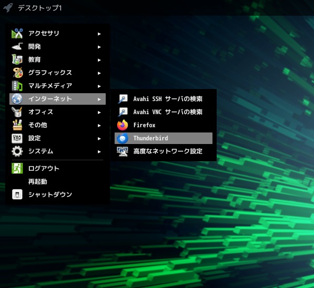Launch Firefox from the submenu
Screen dimensions: 314x288
[163, 125]
